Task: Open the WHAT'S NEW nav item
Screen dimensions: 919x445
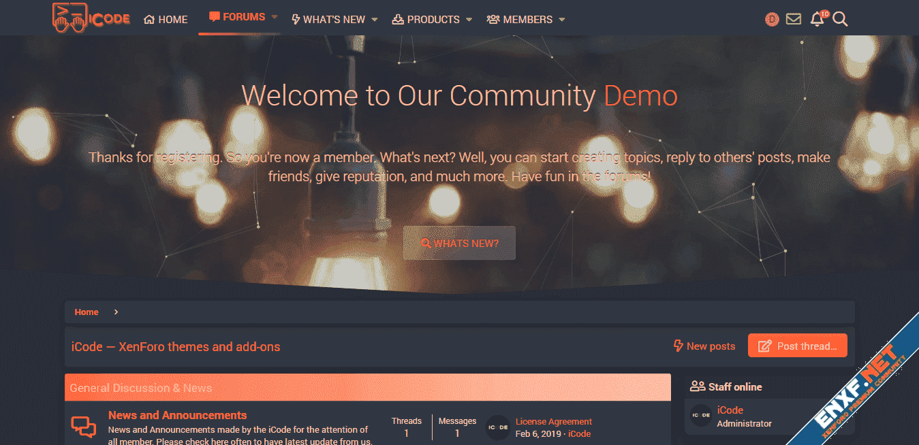Action: [328, 20]
